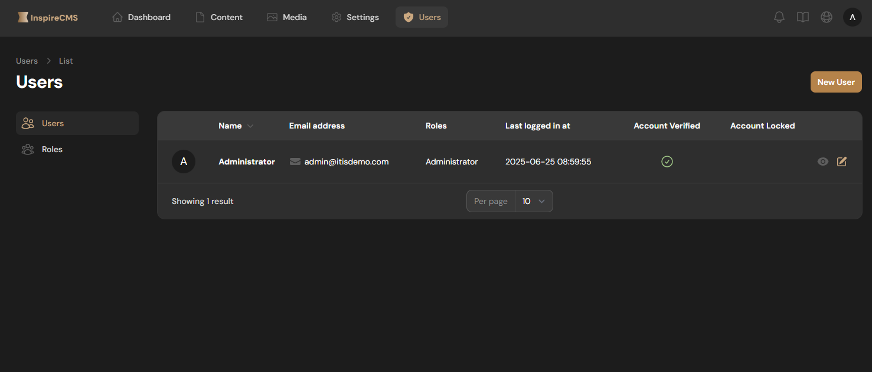View Administrator user with eye icon
This screenshot has width=872, height=372.
coord(823,162)
